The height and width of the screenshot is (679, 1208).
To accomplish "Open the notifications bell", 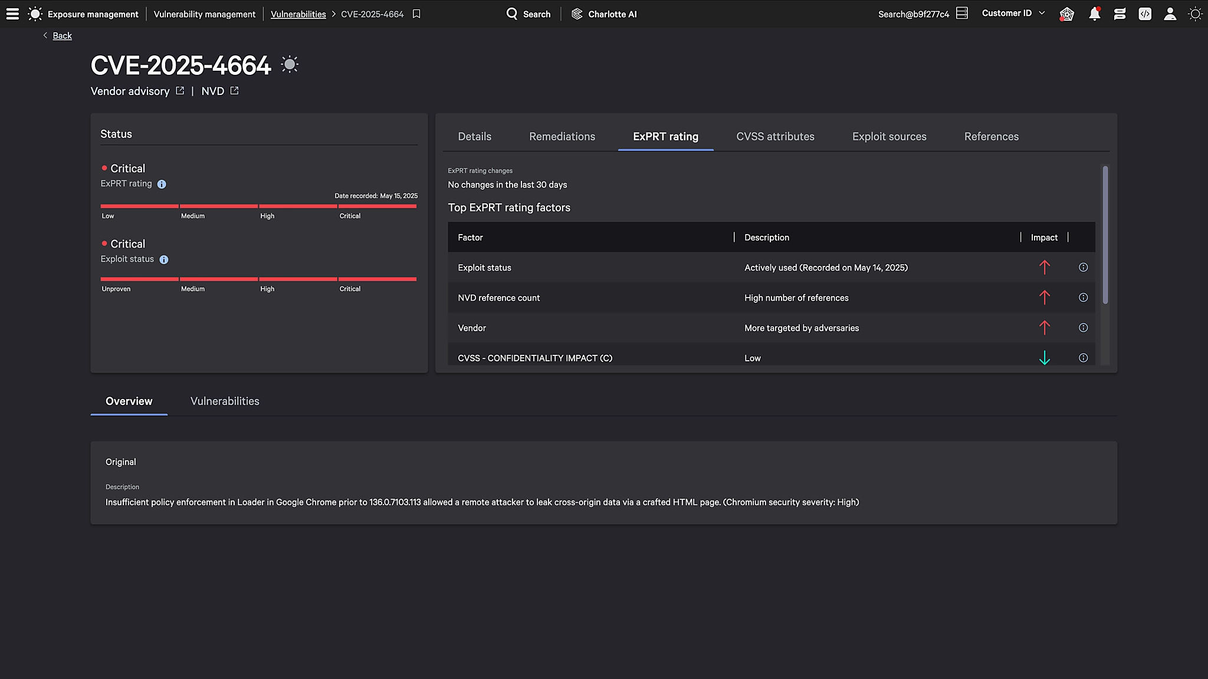I will (1094, 14).
